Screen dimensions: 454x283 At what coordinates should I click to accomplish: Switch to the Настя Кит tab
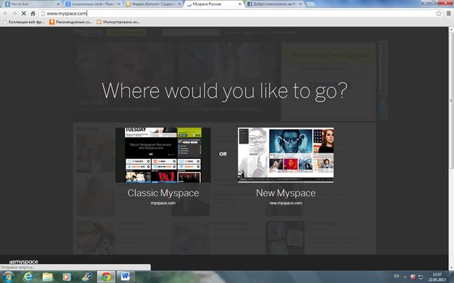32,4
